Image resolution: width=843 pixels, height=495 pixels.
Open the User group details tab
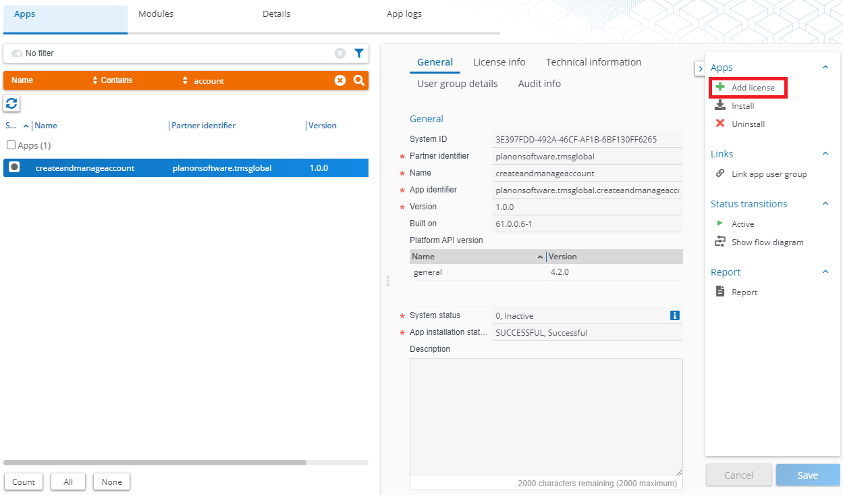click(x=458, y=84)
